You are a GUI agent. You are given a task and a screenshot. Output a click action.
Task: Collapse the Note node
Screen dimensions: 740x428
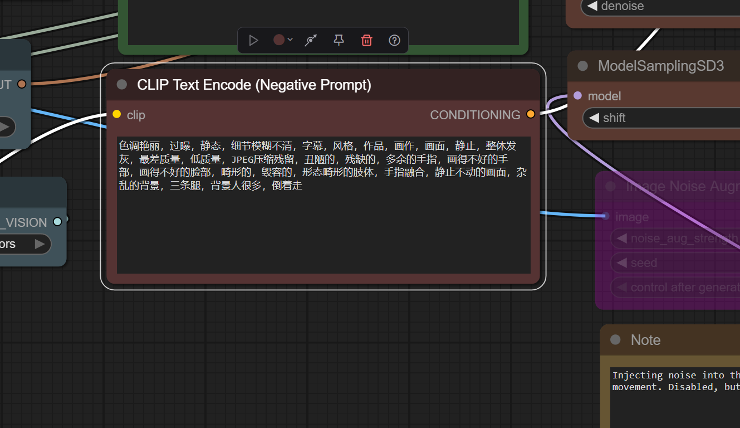pyautogui.click(x=615, y=340)
